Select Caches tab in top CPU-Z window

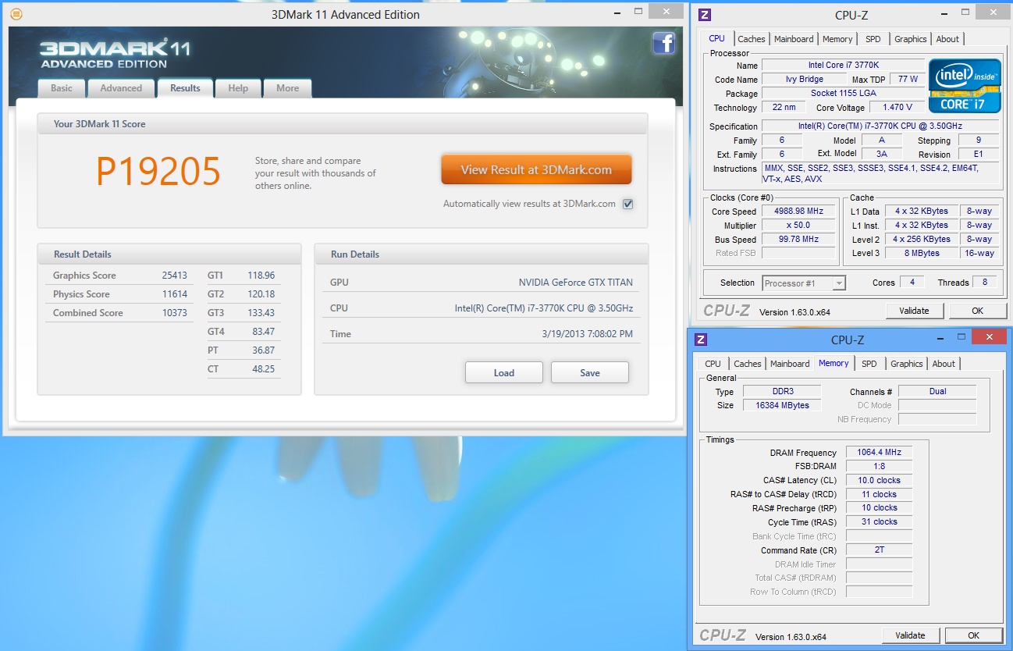point(752,39)
